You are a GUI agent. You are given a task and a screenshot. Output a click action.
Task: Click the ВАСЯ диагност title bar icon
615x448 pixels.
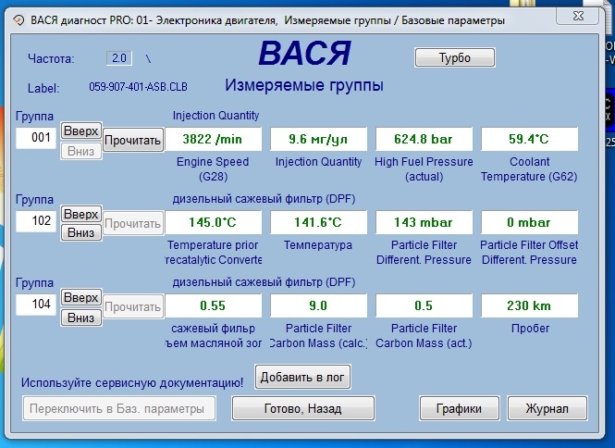pyautogui.click(x=18, y=20)
